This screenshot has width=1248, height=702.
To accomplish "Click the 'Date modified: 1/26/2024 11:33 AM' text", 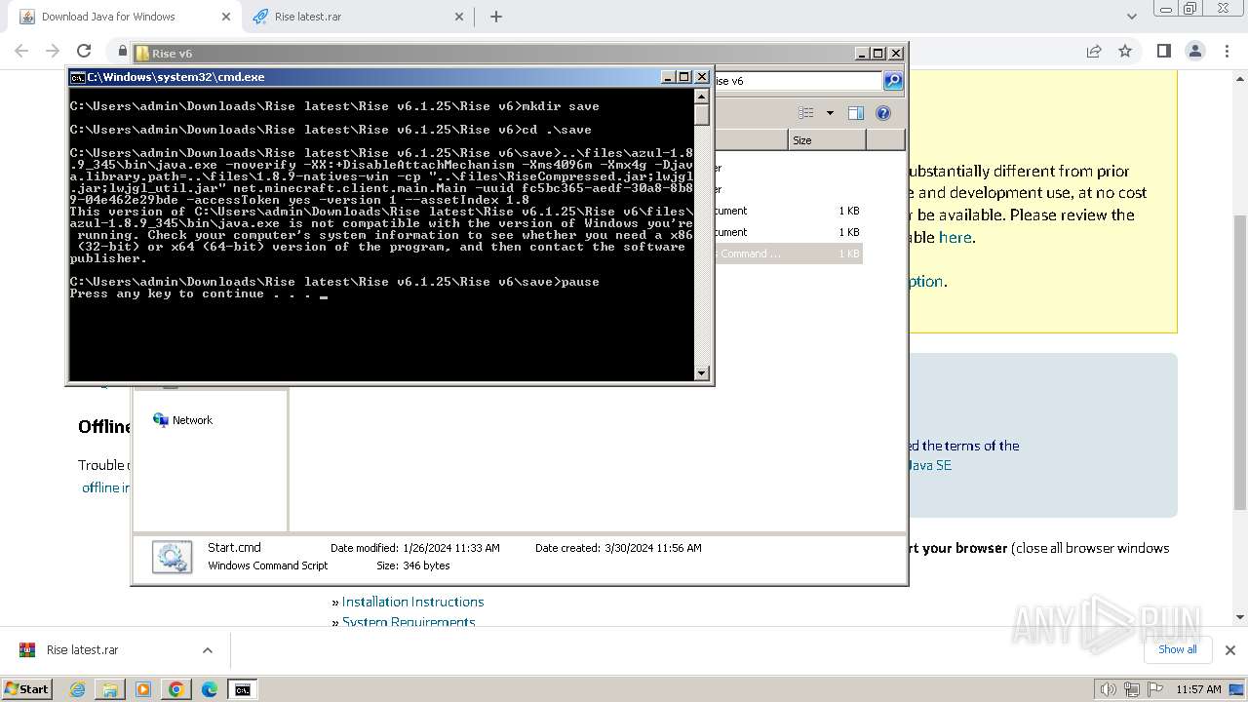I will pyautogui.click(x=415, y=548).
